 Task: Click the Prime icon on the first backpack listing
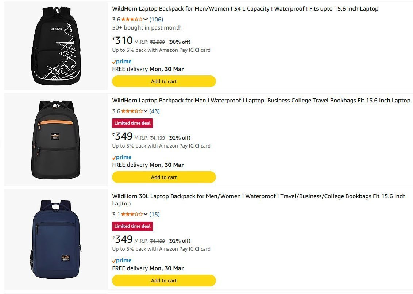coord(121,61)
